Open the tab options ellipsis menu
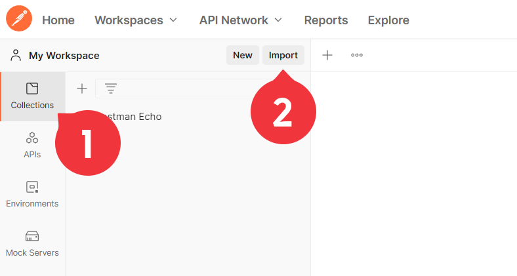 point(357,55)
